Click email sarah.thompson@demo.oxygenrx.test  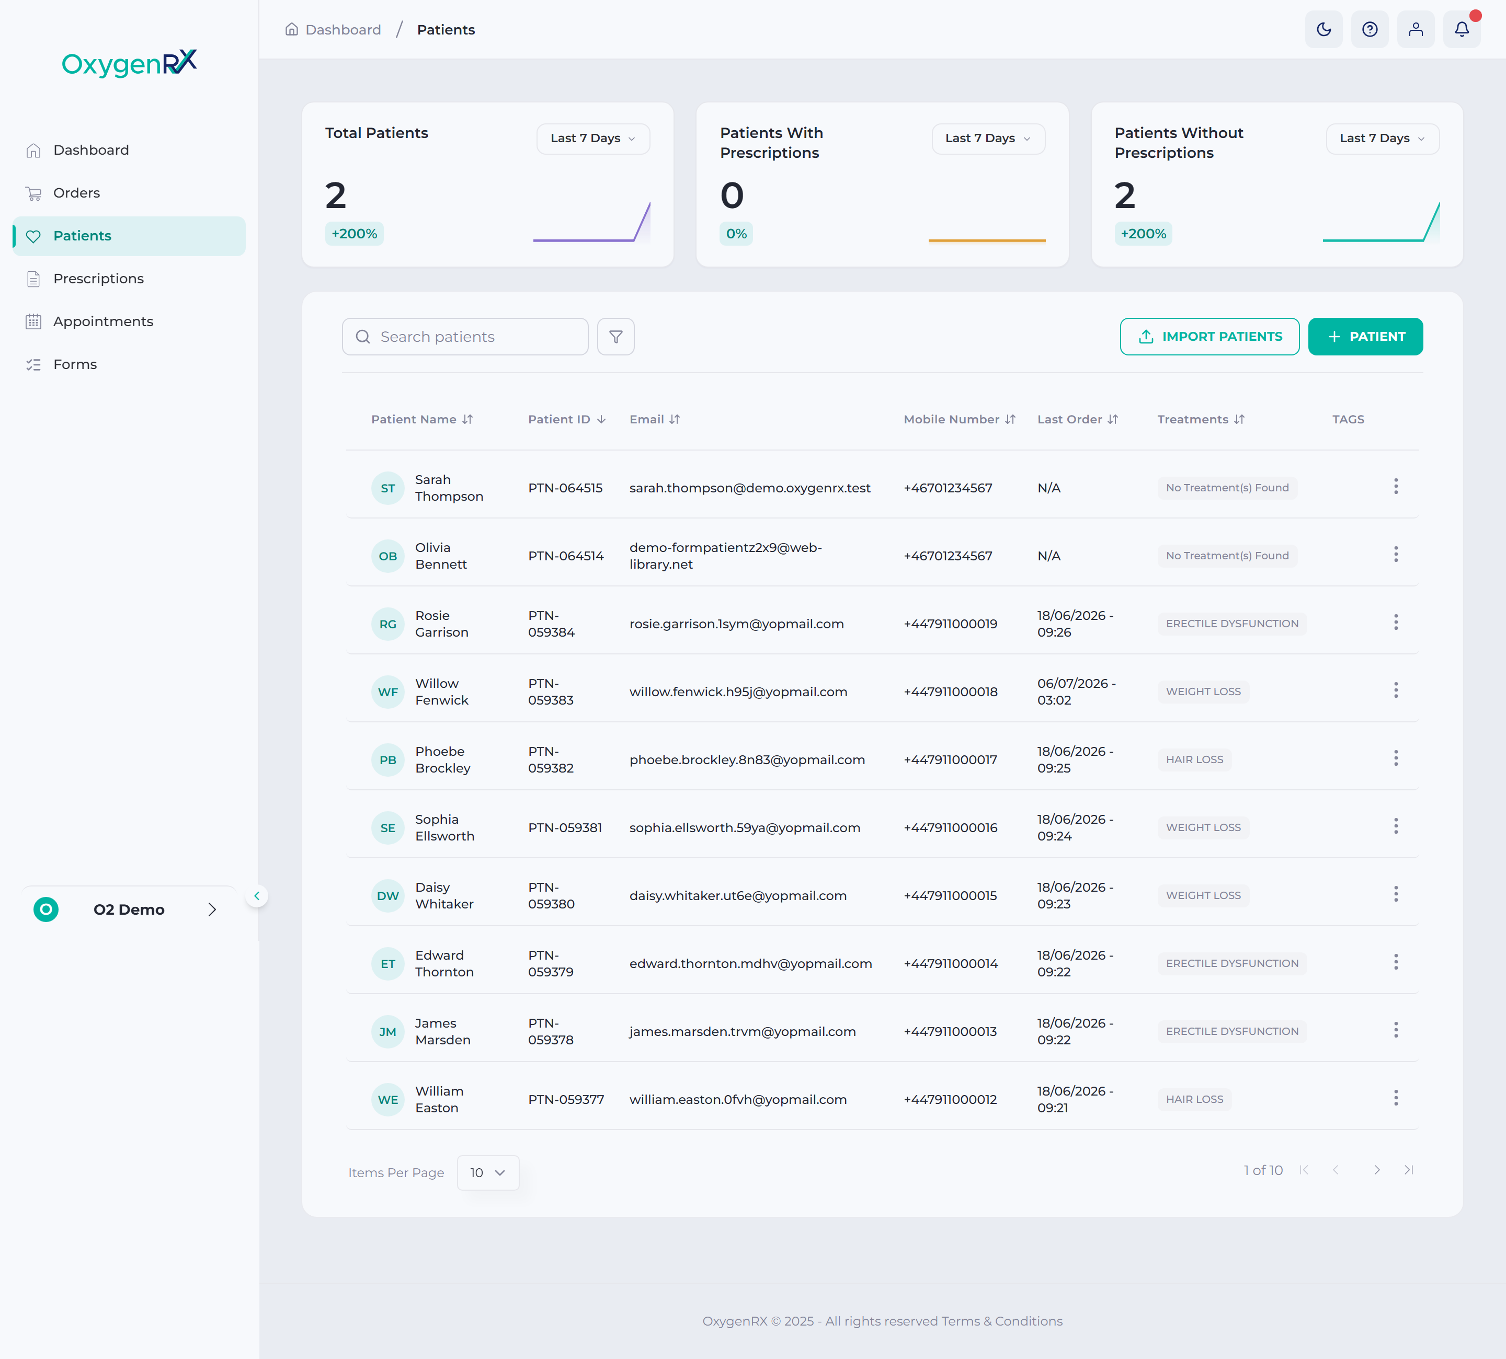[750, 488]
